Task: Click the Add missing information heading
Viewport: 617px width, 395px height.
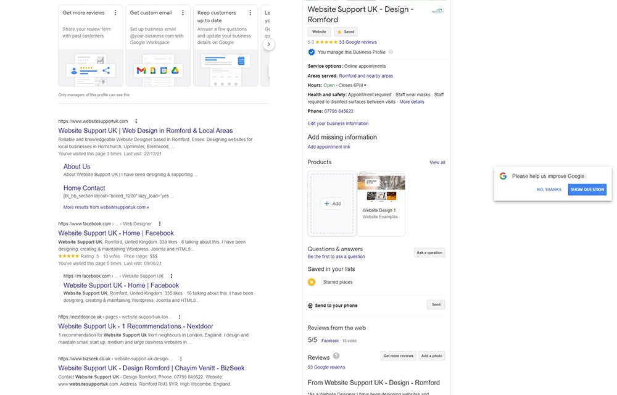Action: pos(342,137)
